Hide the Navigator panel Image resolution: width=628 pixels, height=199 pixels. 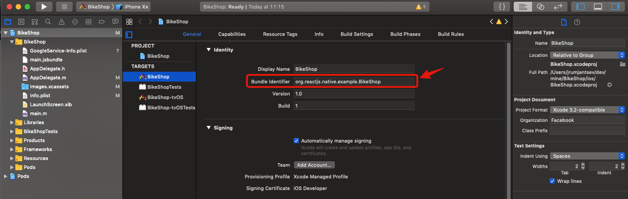click(x=580, y=7)
